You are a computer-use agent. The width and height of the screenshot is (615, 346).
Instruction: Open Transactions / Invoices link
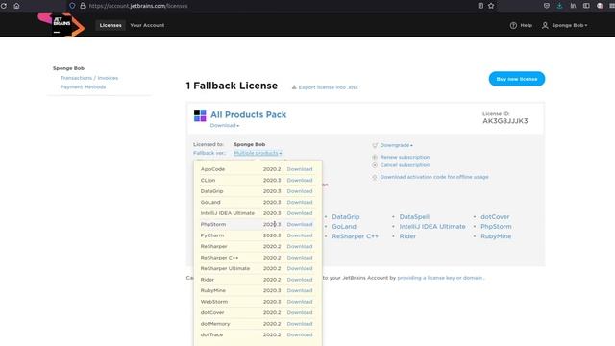pyautogui.click(x=89, y=78)
